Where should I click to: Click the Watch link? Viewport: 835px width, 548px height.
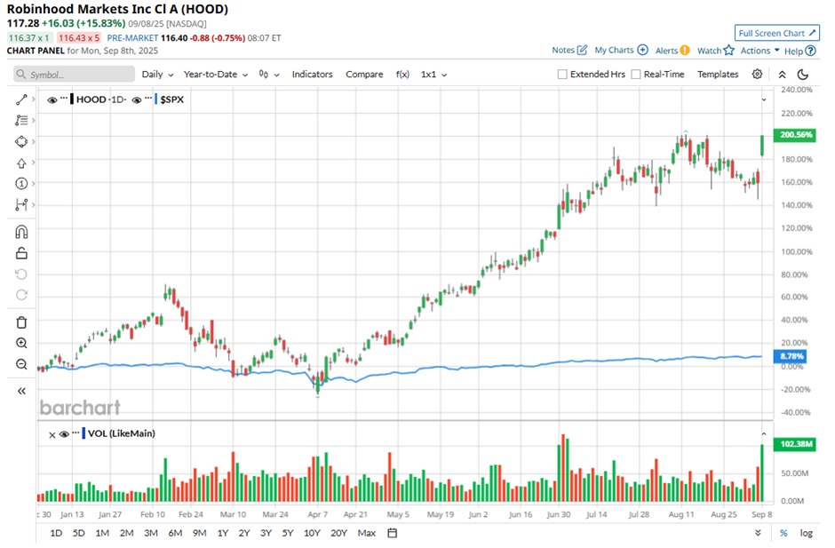(710, 51)
